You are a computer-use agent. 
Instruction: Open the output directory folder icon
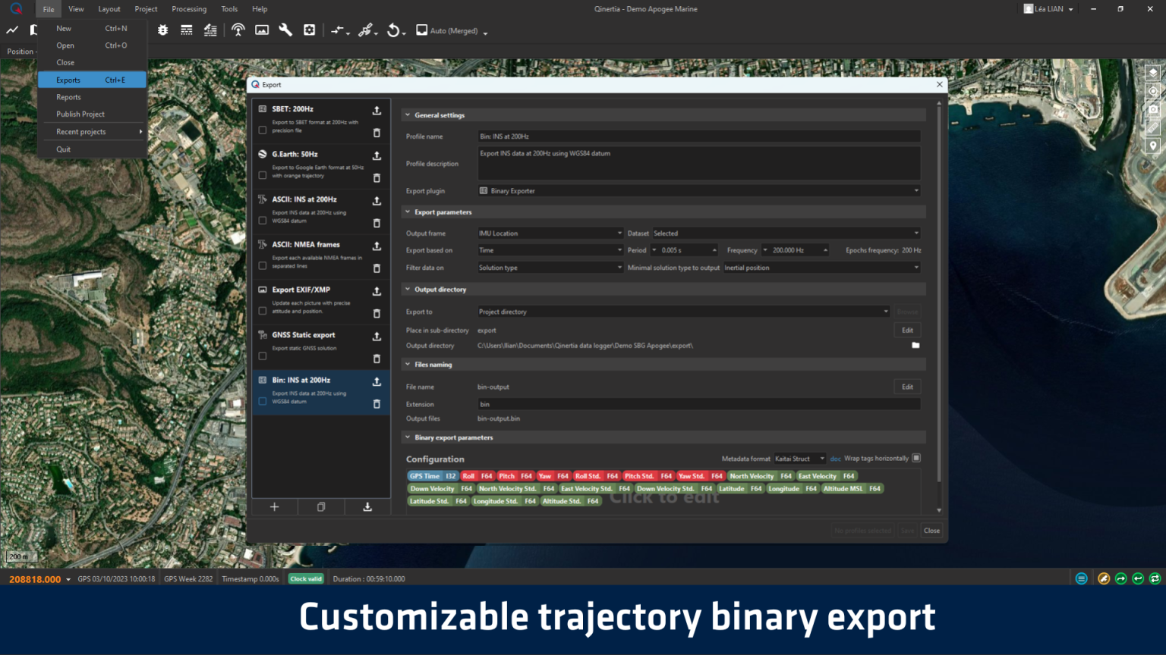click(915, 346)
